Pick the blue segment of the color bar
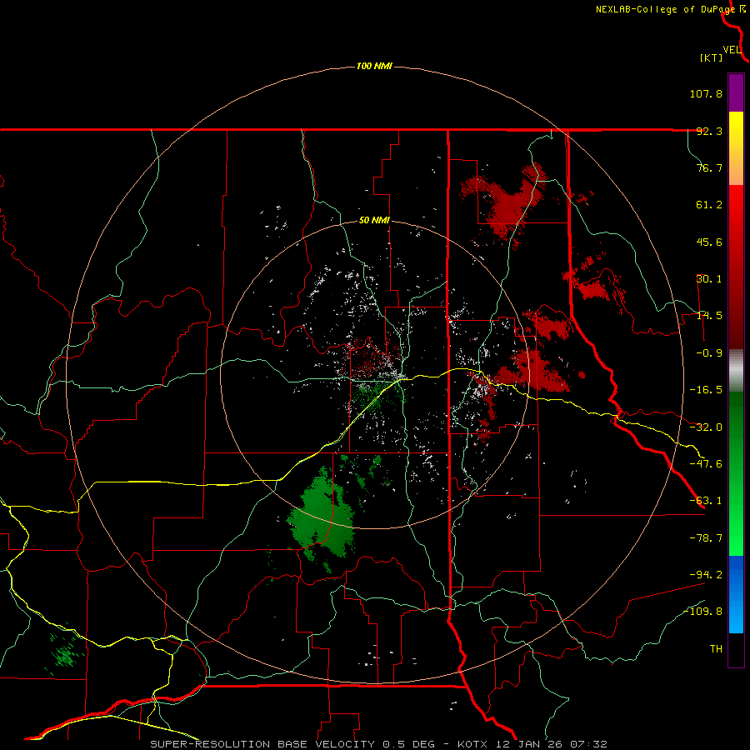The height and width of the screenshot is (750, 750). click(x=736, y=594)
